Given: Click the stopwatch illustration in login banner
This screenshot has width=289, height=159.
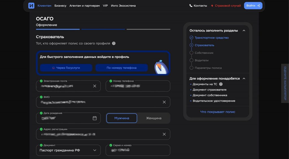Looking at the screenshot, I should (161, 67).
